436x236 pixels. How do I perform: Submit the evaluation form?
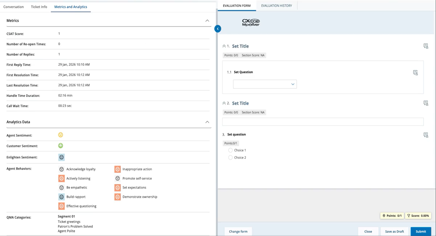[x=421, y=231]
